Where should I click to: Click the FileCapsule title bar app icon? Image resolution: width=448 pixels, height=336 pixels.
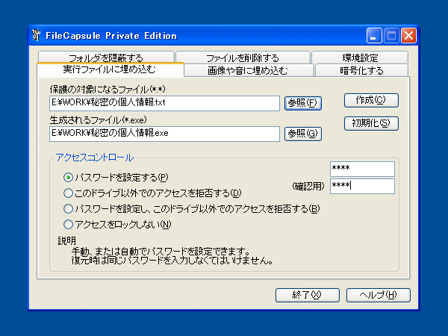pos(37,35)
